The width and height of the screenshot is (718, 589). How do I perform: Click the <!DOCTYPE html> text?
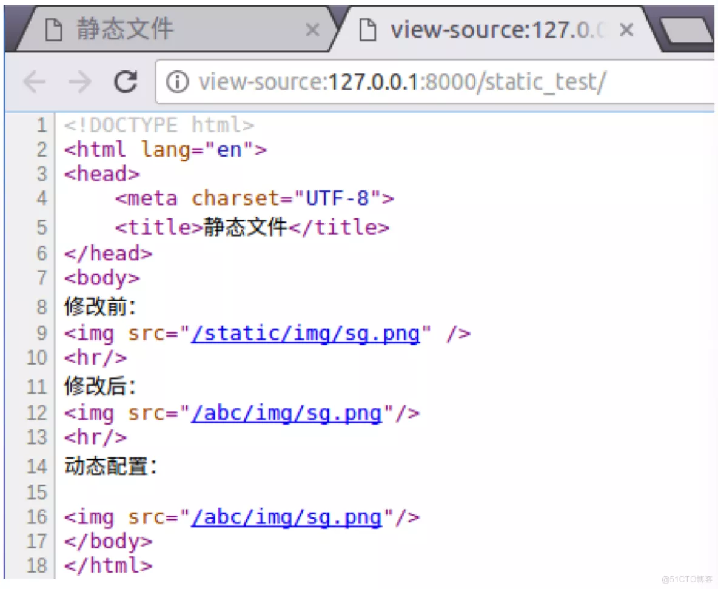coord(159,125)
